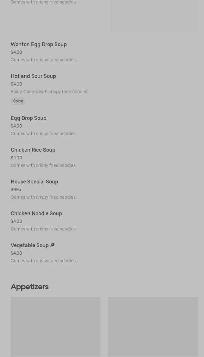This screenshot has height=357, width=204.
Task: Open the Wonton Egg Drop Soup item
Action: [x=39, y=45]
